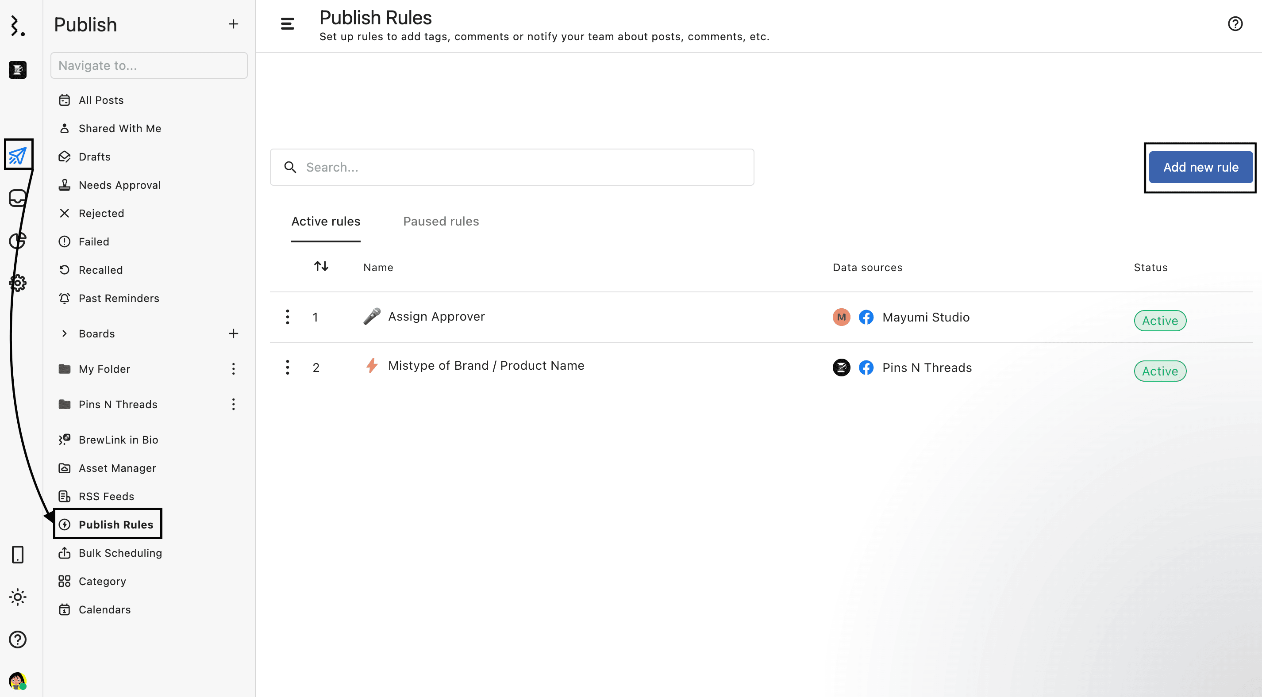
Task: Click the sort arrows icon in table header
Action: [321, 266]
